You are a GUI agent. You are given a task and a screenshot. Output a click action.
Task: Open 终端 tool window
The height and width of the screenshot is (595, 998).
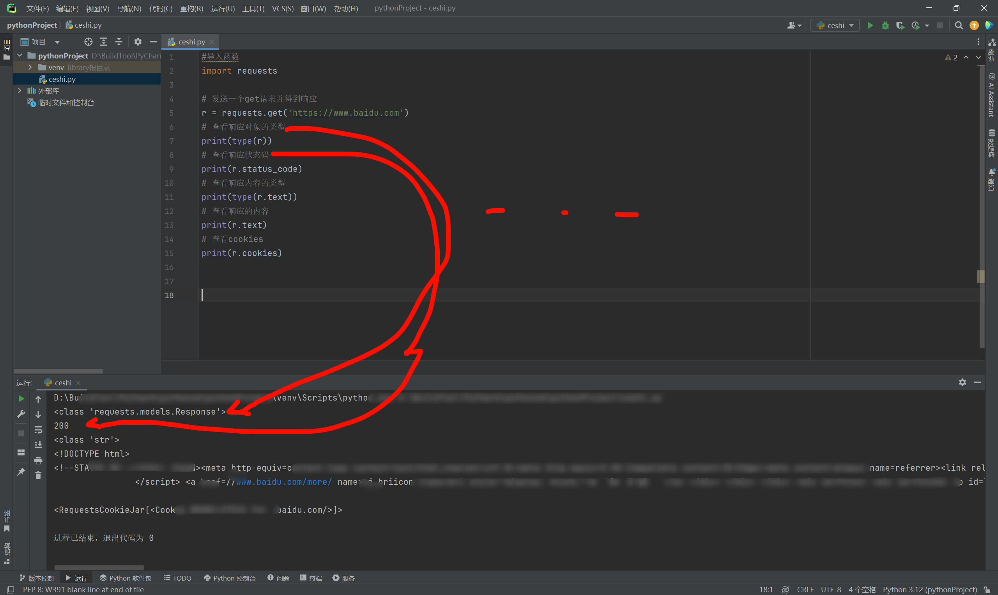click(311, 578)
